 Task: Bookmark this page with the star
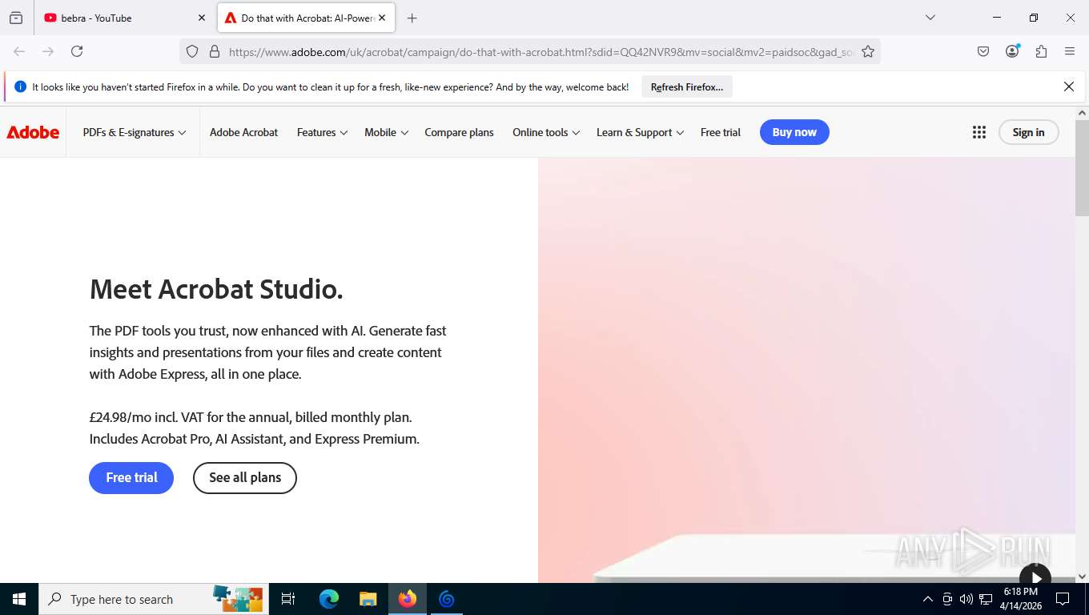868,51
